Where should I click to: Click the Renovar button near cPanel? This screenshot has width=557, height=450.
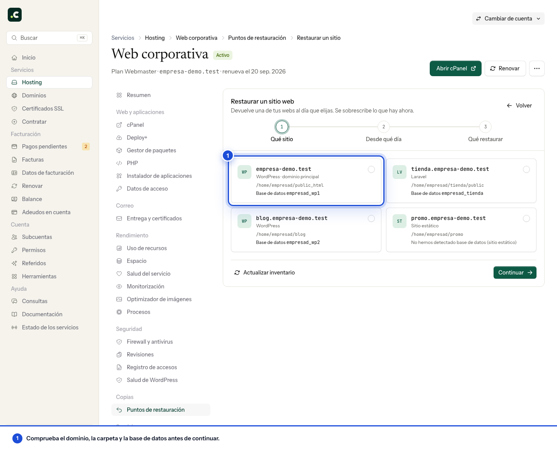[x=505, y=68]
